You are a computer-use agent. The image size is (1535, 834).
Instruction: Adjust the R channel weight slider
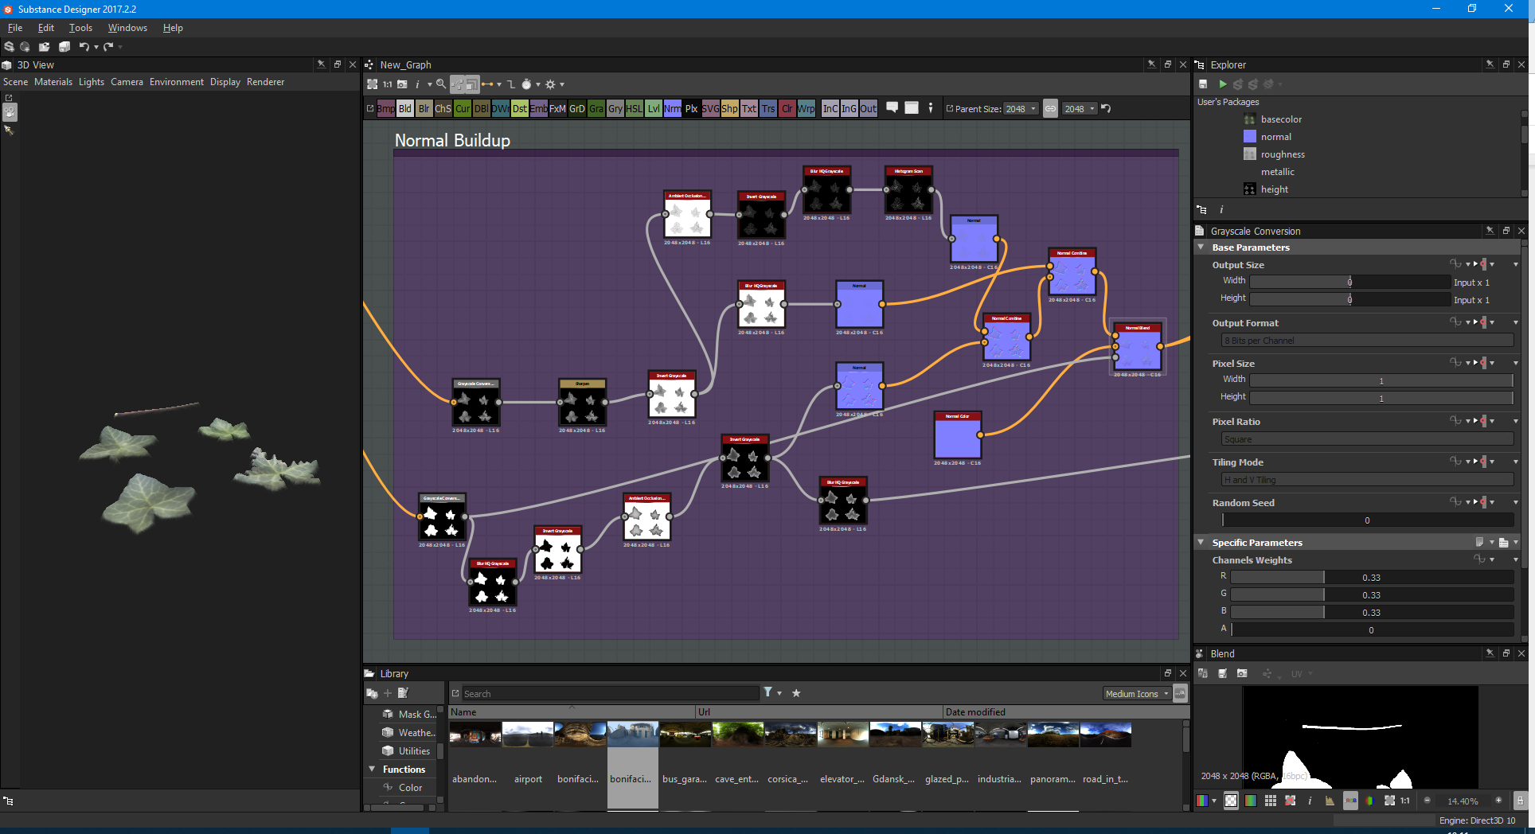pyautogui.click(x=1372, y=578)
